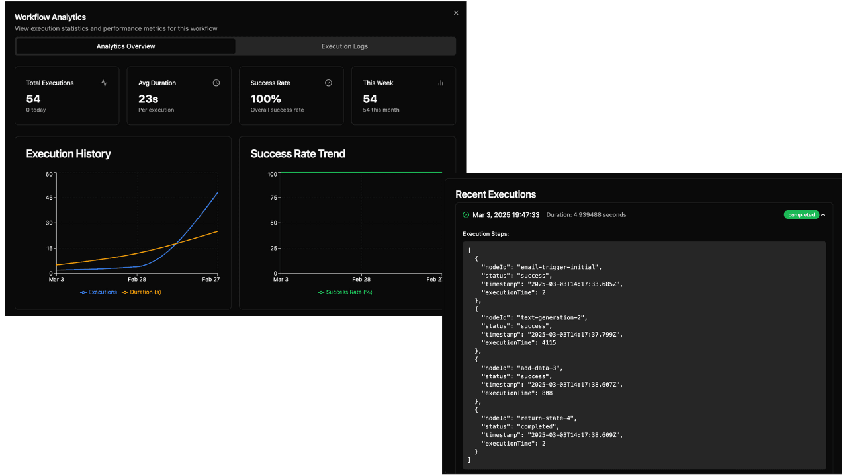Click the green completed status icon
The image size is (847, 476).
[466, 214]
